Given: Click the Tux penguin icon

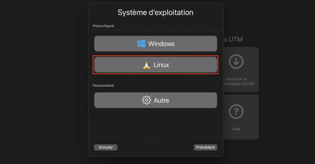Looking at the screenshot, I should tap(147, 65).
